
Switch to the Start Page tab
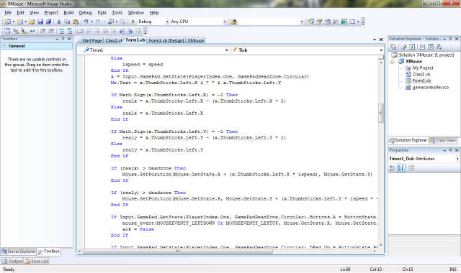coord(91,40)
